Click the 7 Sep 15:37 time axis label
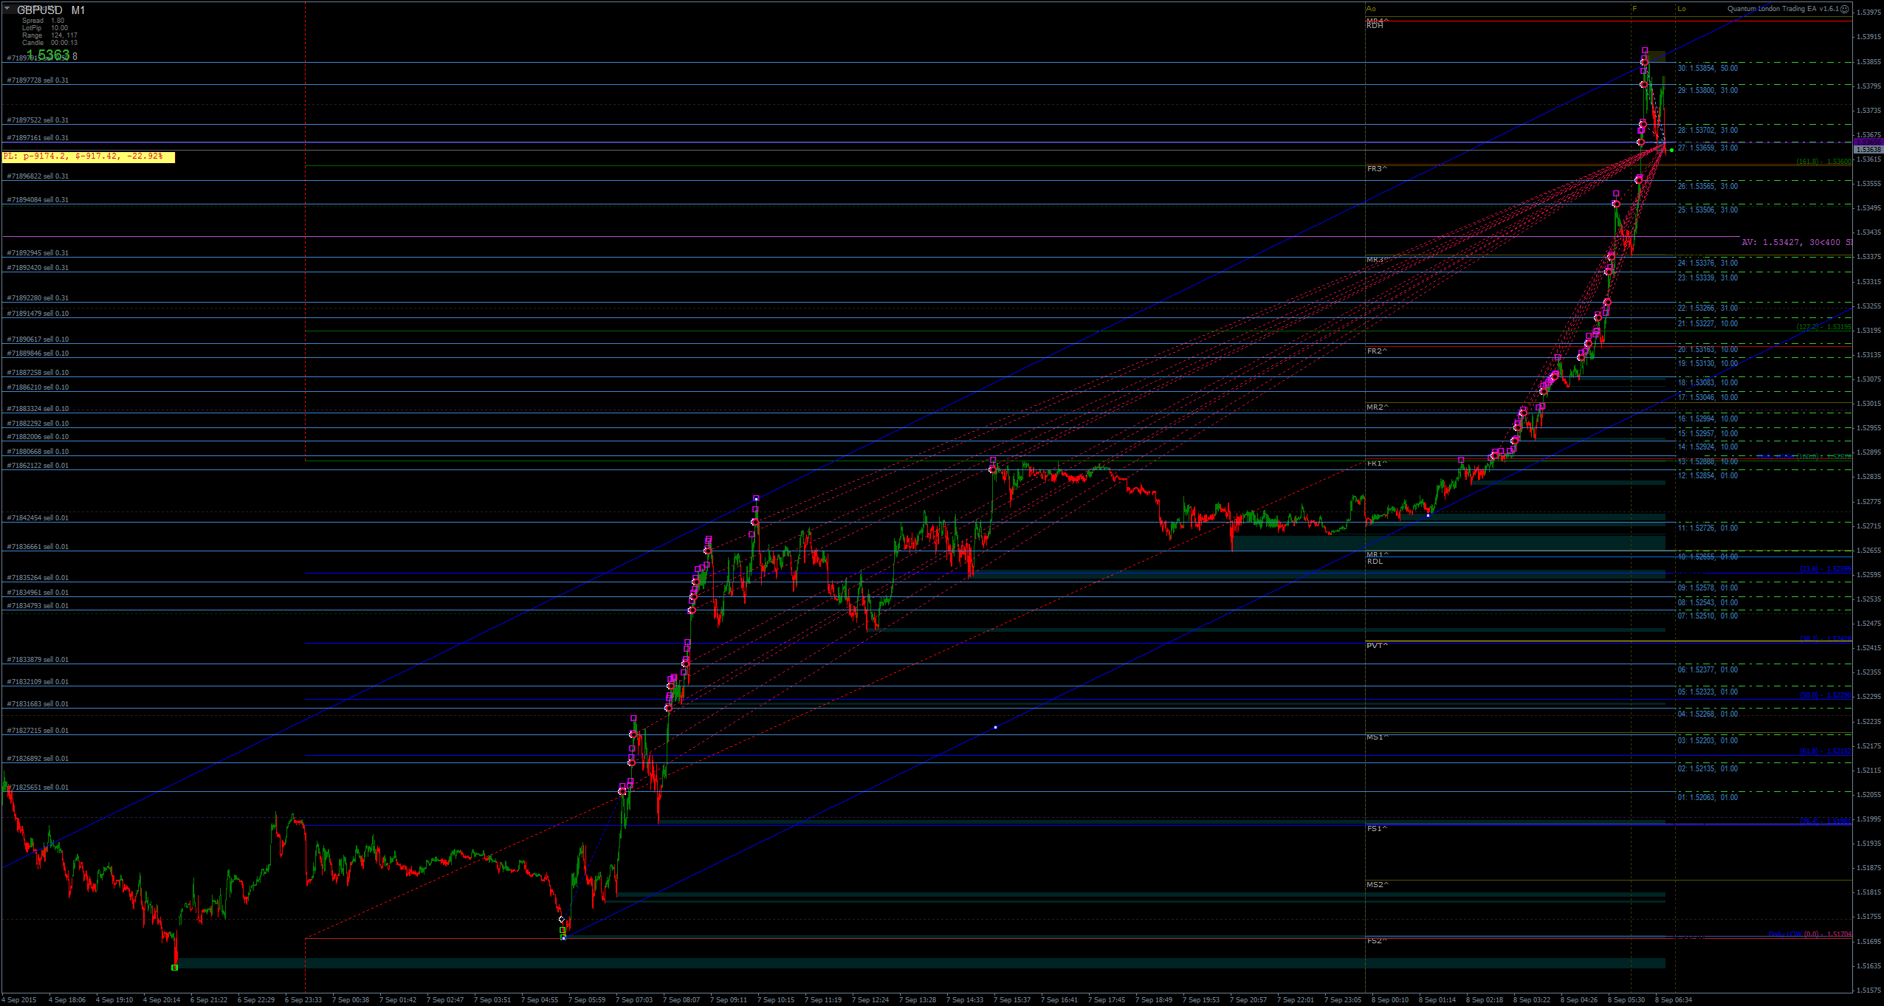The width and height of the screenshot is (1884, 1006). tap(1012, 1000)
